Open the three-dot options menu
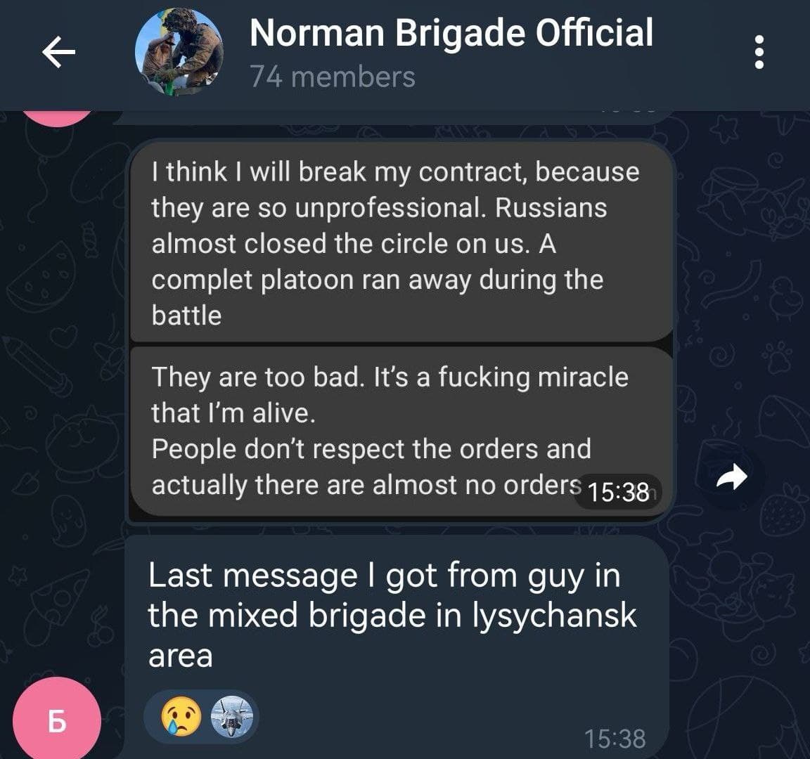Image resolution: width=810 pixels, height=759 pixels. pos(759,51)
